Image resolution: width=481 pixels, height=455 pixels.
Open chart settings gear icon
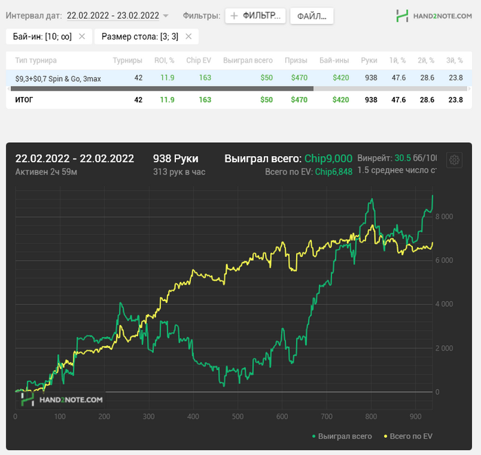click(x=454, y=160)
